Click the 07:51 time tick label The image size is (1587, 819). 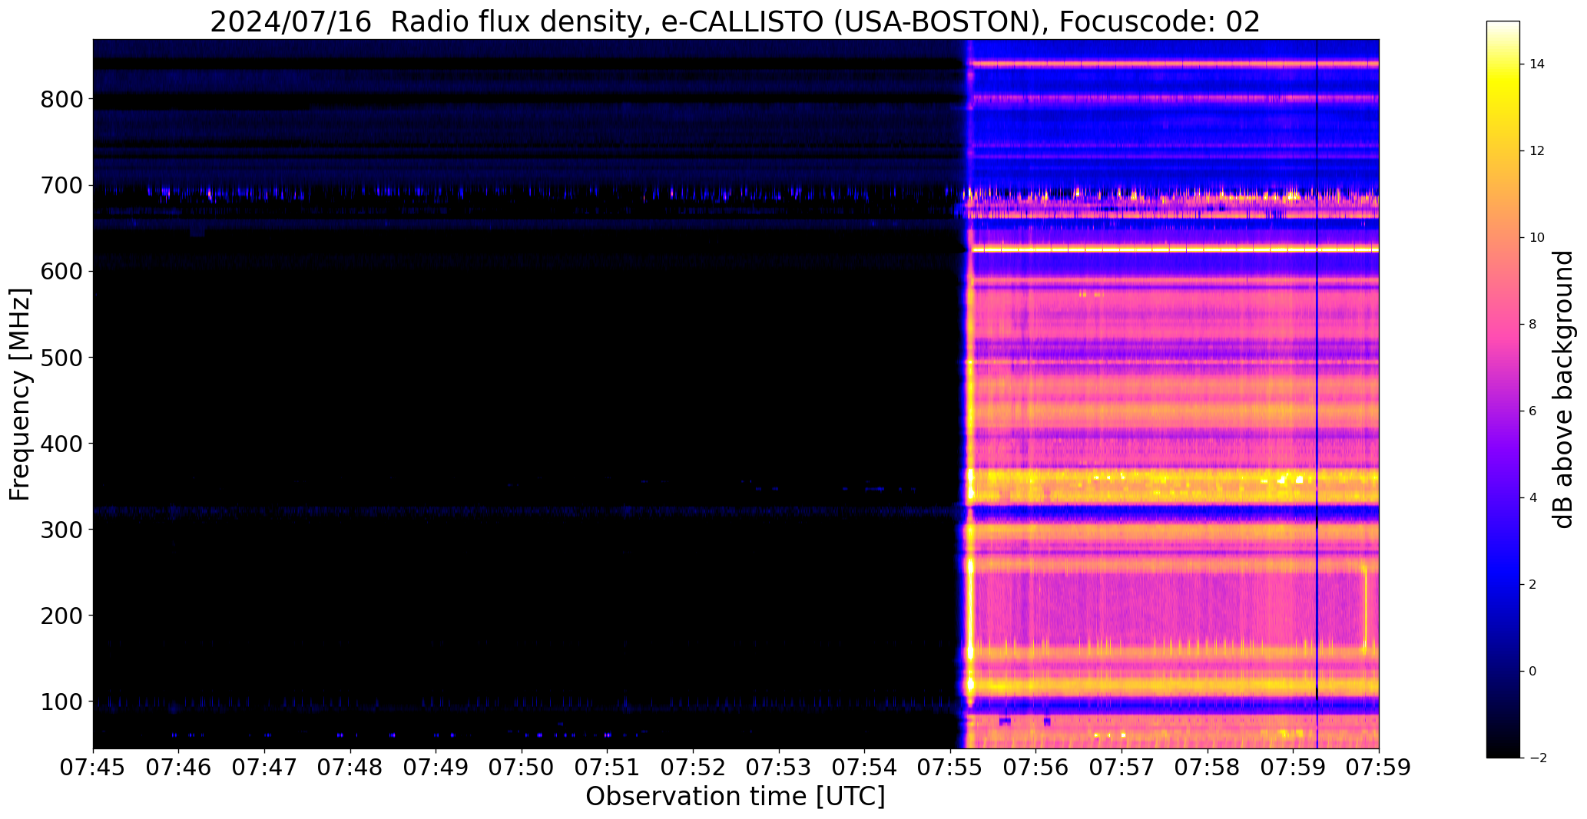(x=608, y=768)
